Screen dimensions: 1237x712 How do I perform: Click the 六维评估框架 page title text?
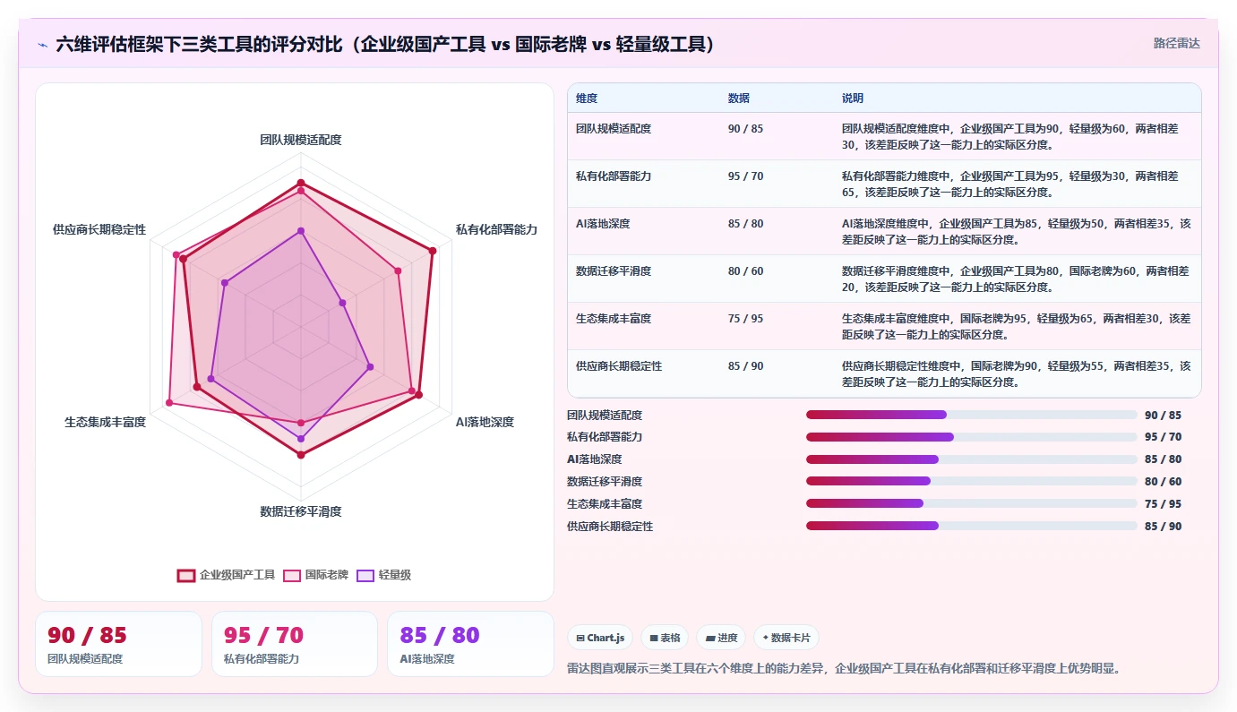pos(385,45)
